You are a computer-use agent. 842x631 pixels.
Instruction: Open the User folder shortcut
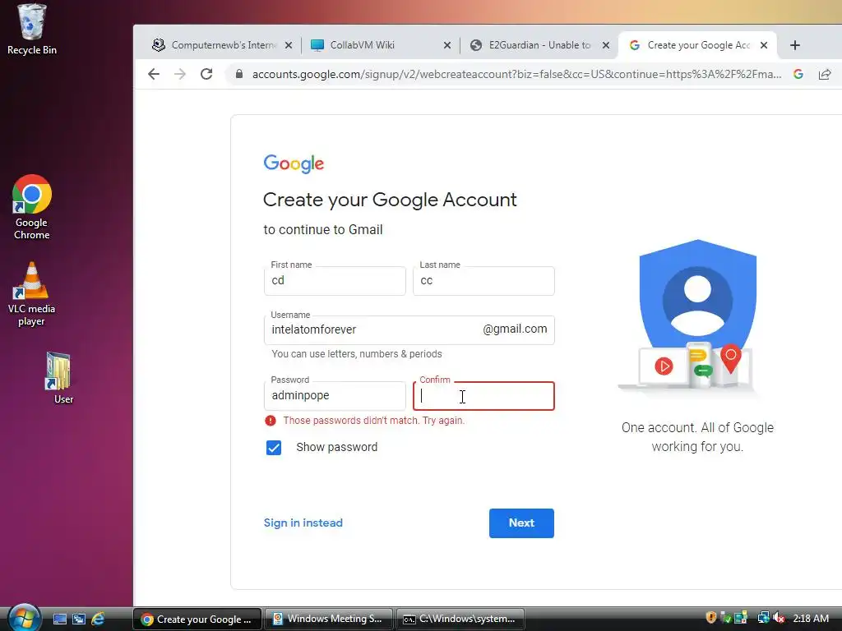pos(59,378)
